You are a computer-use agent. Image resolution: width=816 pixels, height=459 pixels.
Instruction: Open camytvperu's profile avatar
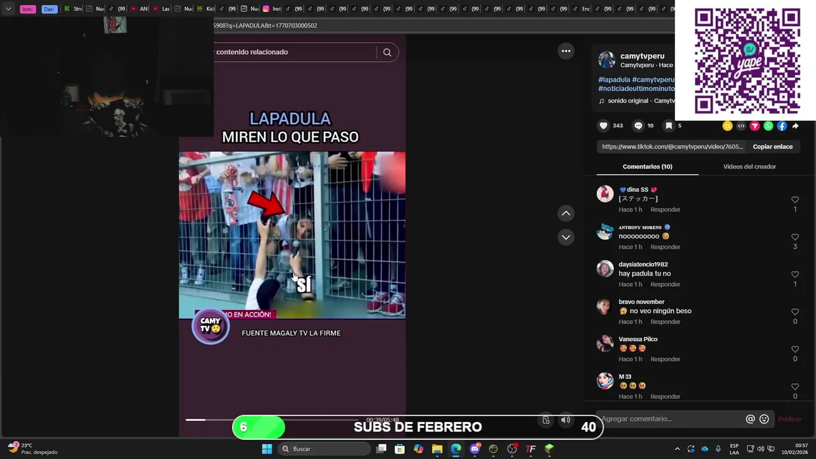pyautogui.click(x=606, y=60)
